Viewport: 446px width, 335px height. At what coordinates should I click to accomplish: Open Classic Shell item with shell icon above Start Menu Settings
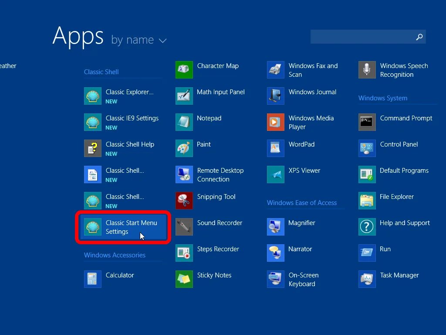[x=93, y=201]
